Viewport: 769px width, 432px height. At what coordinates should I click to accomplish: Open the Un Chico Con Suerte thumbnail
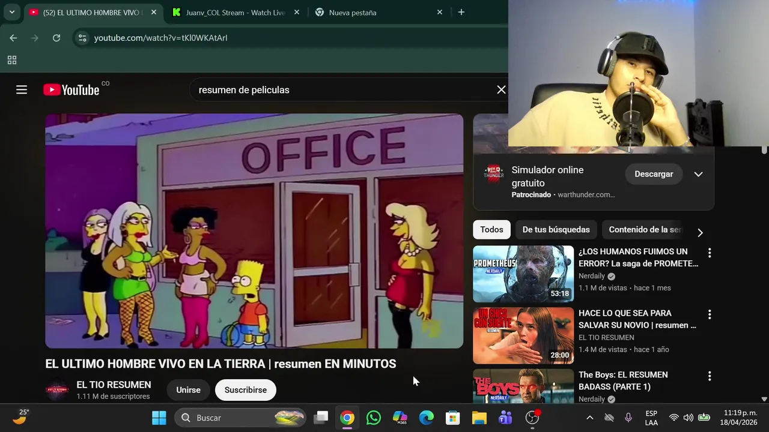click(x=523, y=335)
